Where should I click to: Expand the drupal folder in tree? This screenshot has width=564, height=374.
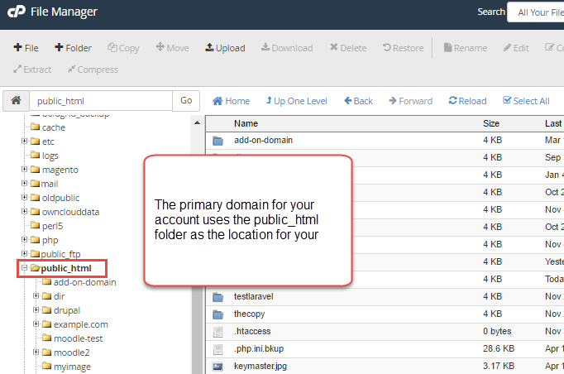tap(36, 310)
